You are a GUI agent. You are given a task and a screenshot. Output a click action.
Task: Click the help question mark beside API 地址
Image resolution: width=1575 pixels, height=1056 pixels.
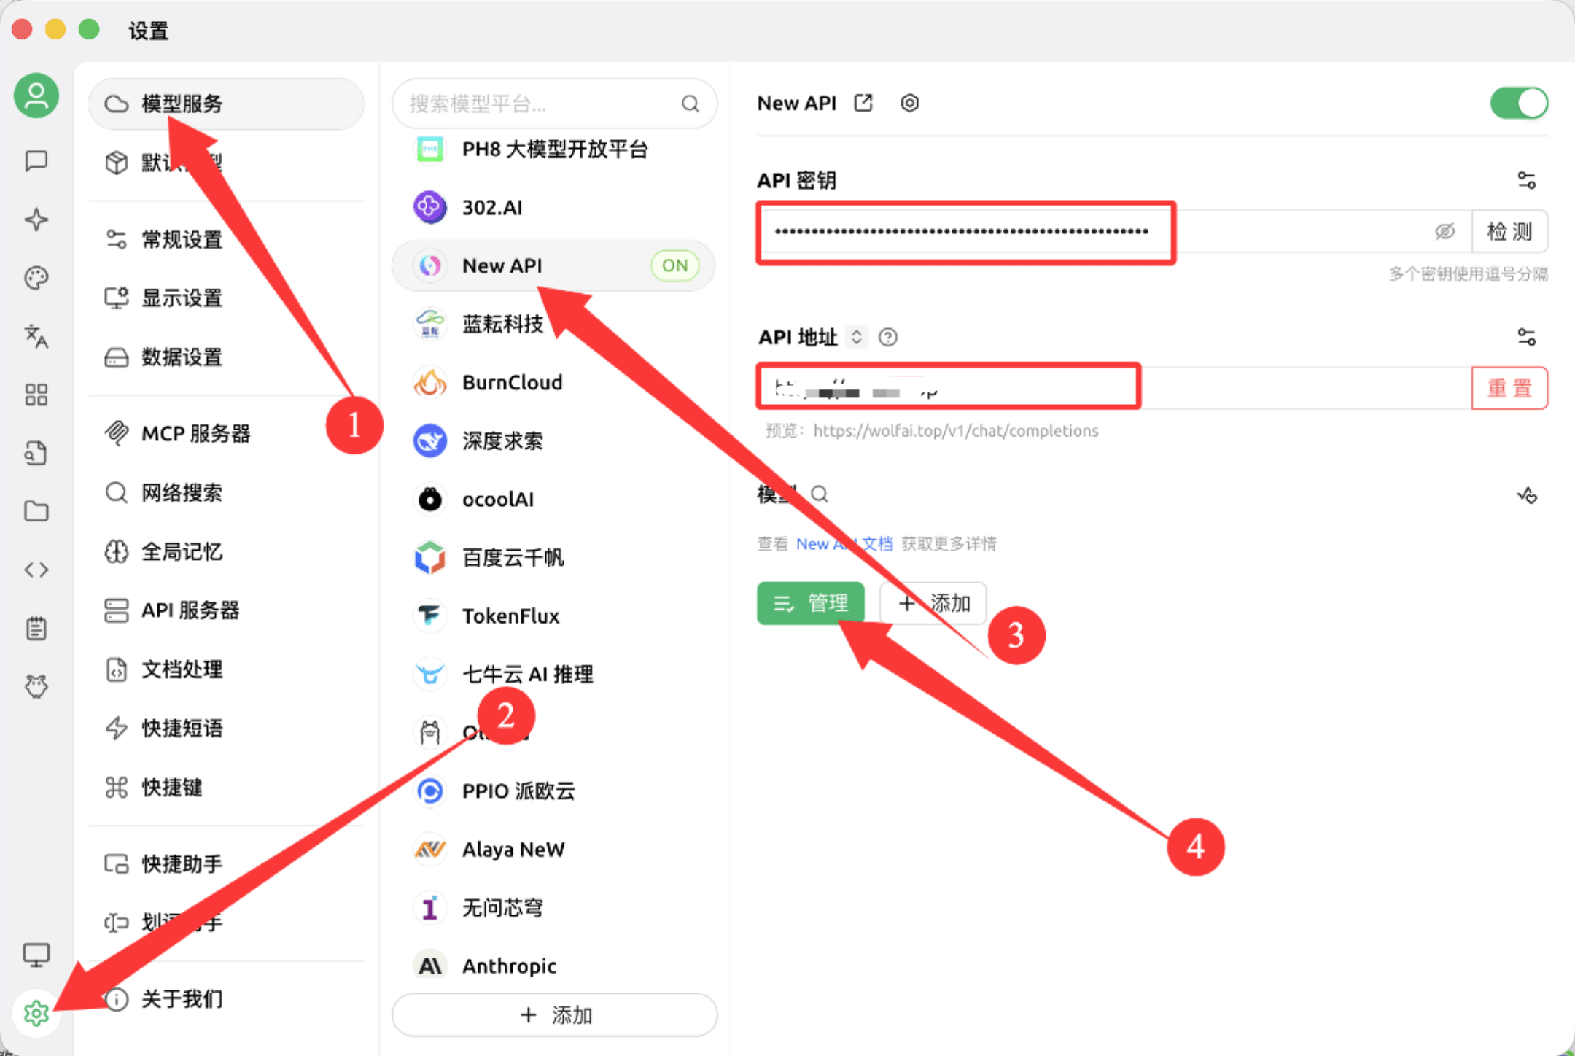tap(888, 337)
